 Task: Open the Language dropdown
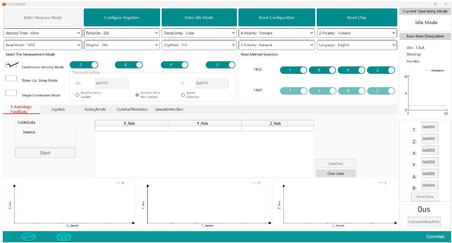pyautogui.click(x=356, y=45)
